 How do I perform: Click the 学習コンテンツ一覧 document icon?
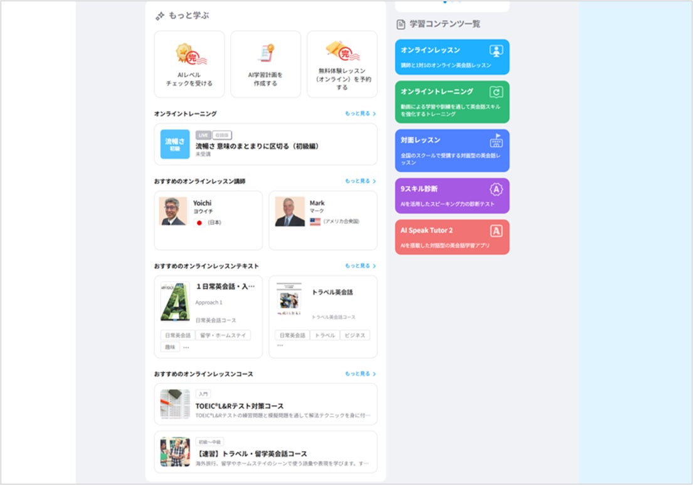click(x=401, y=24)
